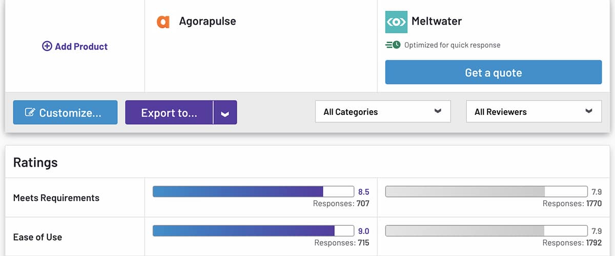This screenshot has width=615, height=256.
Task: Click the Meets Requirements row label
Action: [x=56, y=198]
